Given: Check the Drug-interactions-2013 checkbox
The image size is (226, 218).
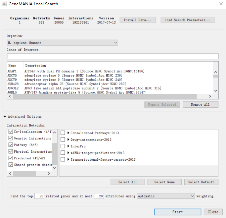Looking at the screenshot, I should coord(63,139).
